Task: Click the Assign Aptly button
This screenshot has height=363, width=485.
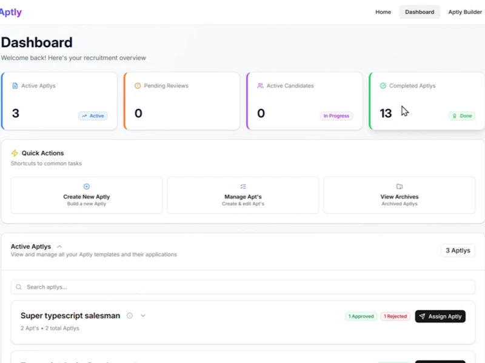Action: 440,316
